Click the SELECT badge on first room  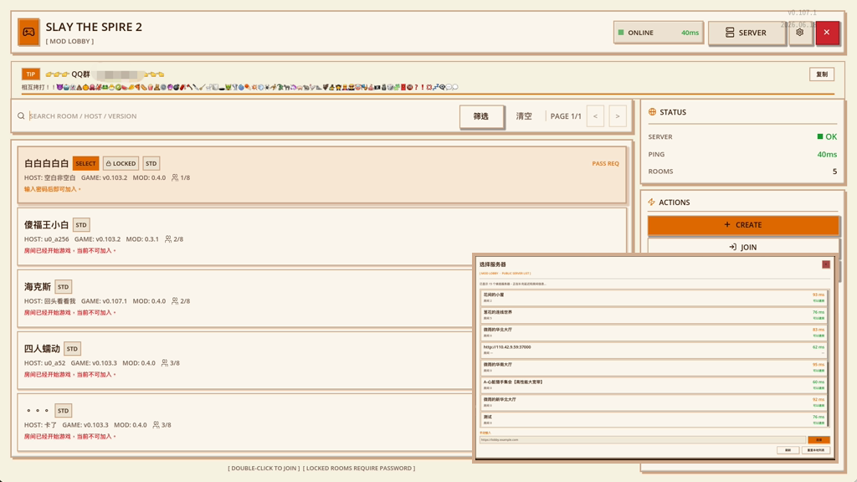[86, 163]
